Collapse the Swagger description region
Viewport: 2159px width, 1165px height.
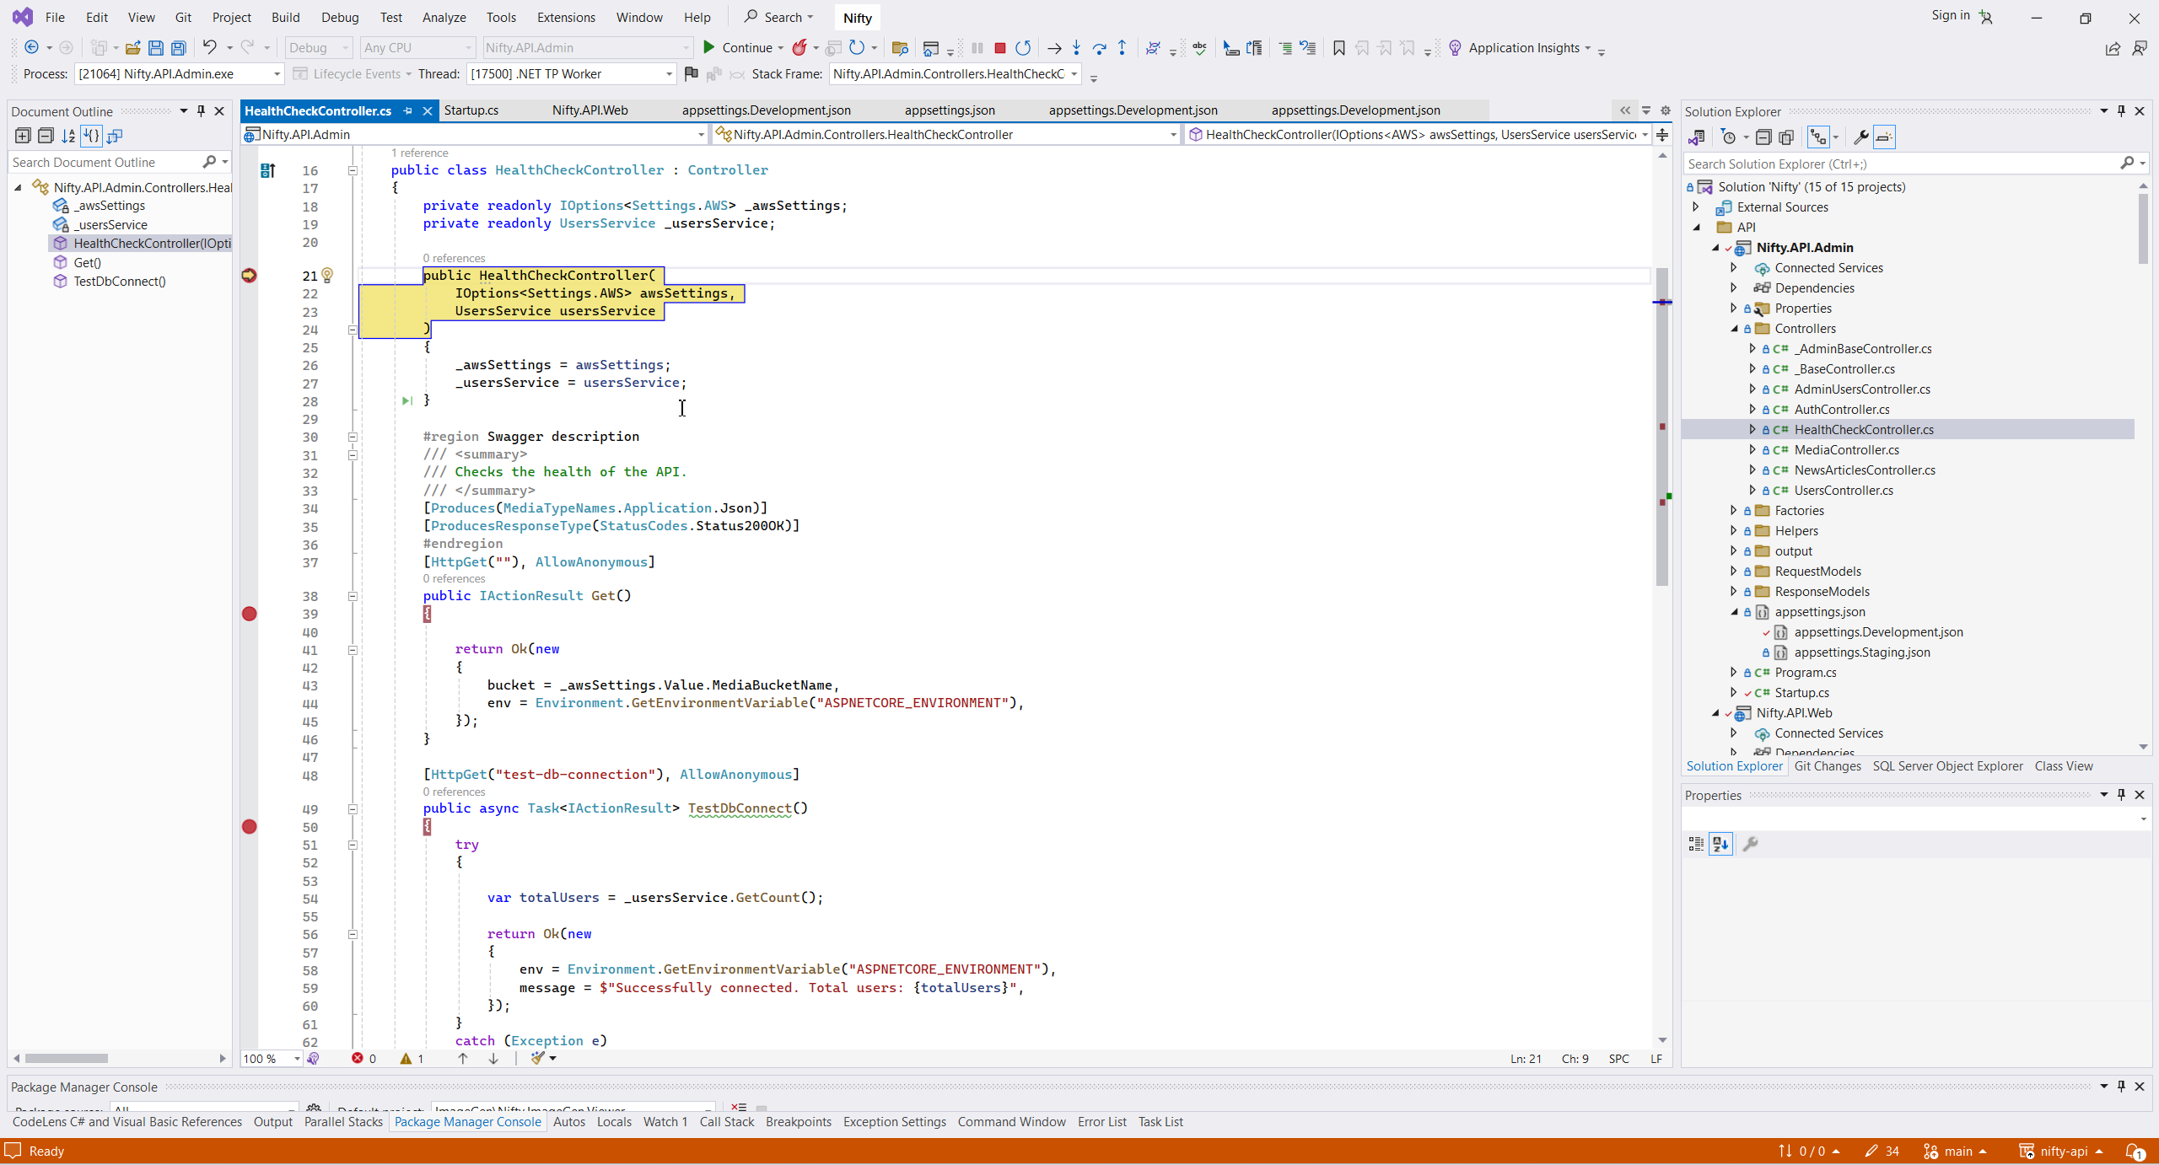(x=353, y=437)
